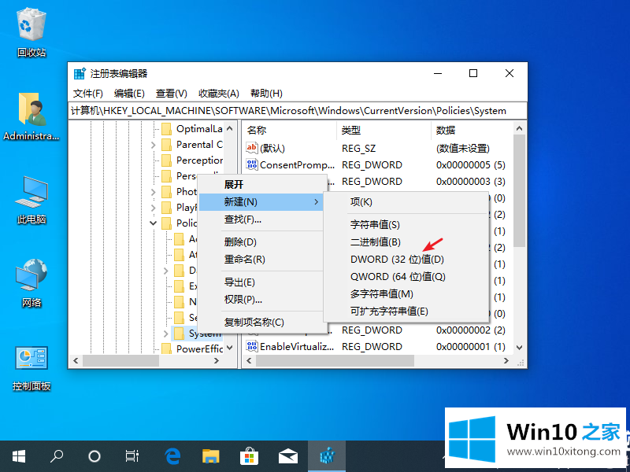Click EnableVirtualiz DWORD value icon
Image resolution: width=630 pixels, height=472 pixels.
(x=251, y=346)
